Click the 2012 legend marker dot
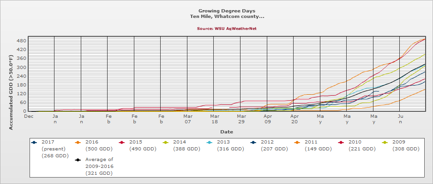Image resolution: width=433 pixels, height=184 pixels. tap(253, 143)
